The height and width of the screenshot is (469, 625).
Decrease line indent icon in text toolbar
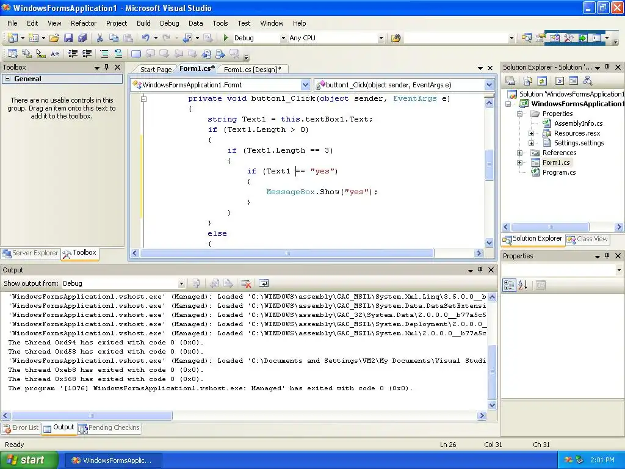pos(73,54)
